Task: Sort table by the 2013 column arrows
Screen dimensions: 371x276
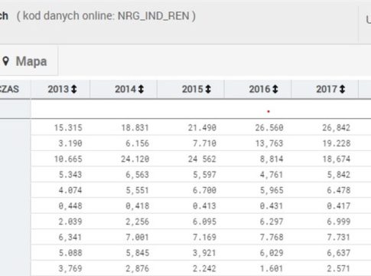Action: tap(74, 89)
